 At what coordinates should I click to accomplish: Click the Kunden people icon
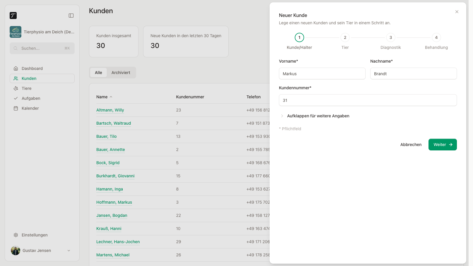pyautogui.click(x=16, y=78)
